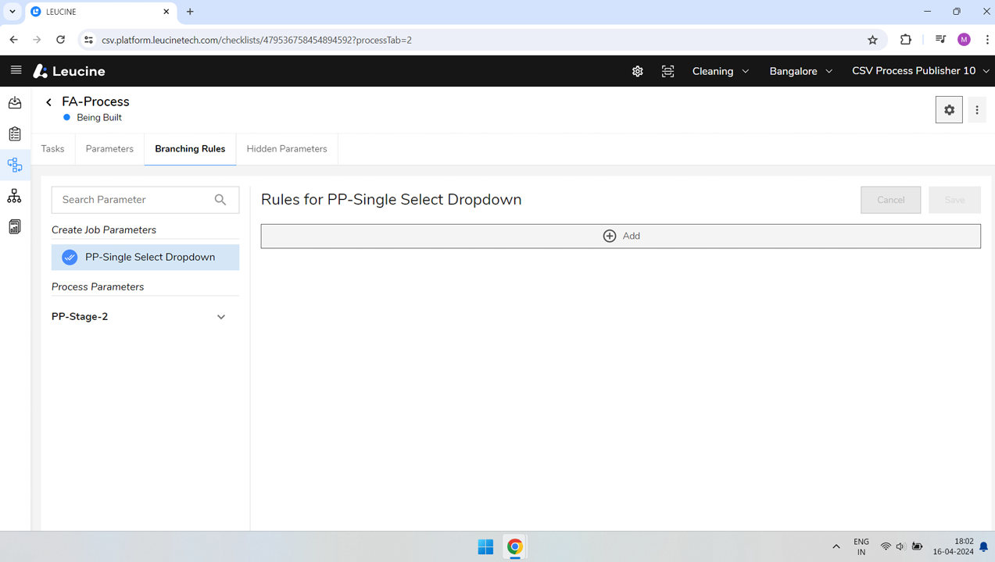The width and height of the screenshot is (995, 562).
Task: Open a new browser tab
Action: 190,12
